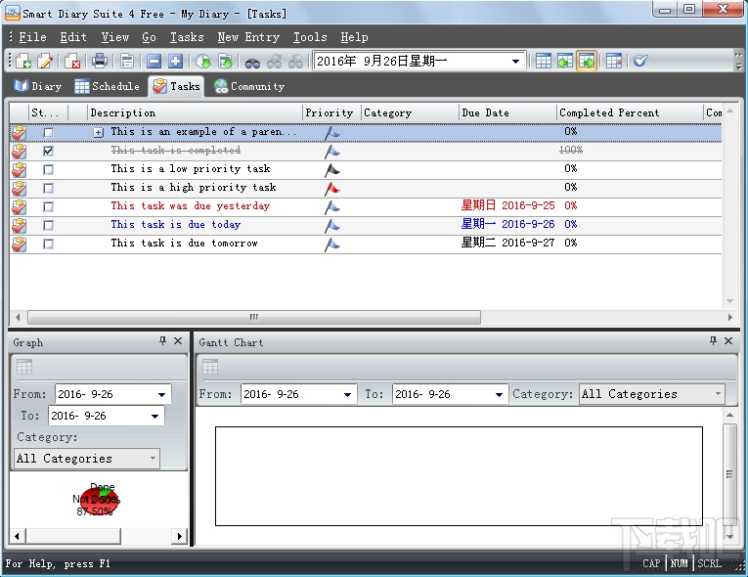Click the binoculars find icon
This screenshot has width=748, height=577.
[x=252, y=62]
